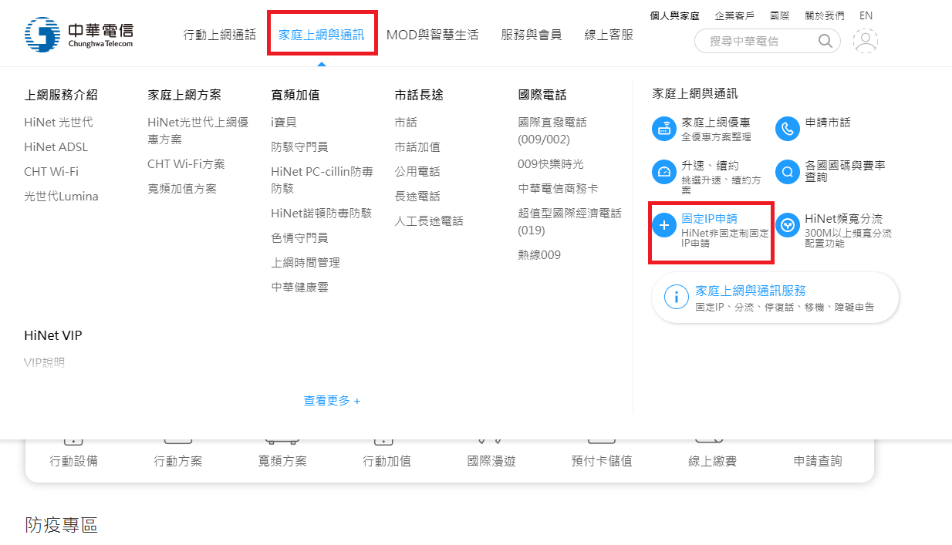
Task: Click the 家庭上網優惠 router icon
Action: pyautogui.click(x=664, y=129)
